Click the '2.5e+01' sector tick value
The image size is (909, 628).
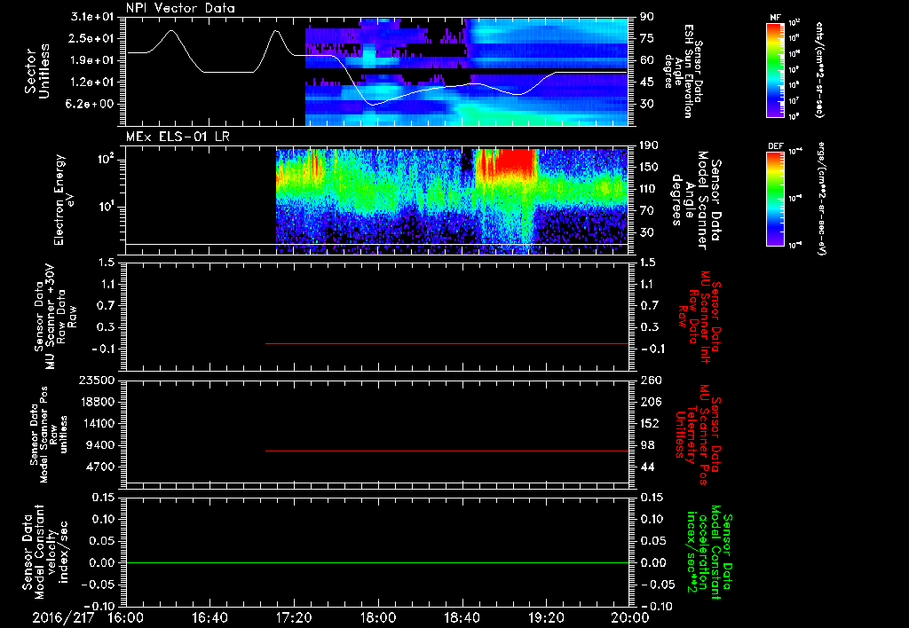92,38
